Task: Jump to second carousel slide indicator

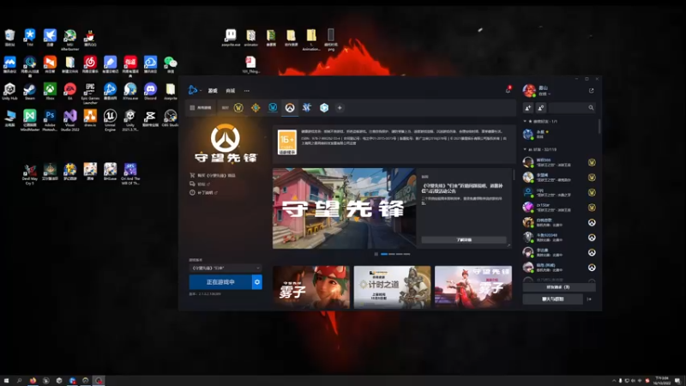Action: pos(392,254)
